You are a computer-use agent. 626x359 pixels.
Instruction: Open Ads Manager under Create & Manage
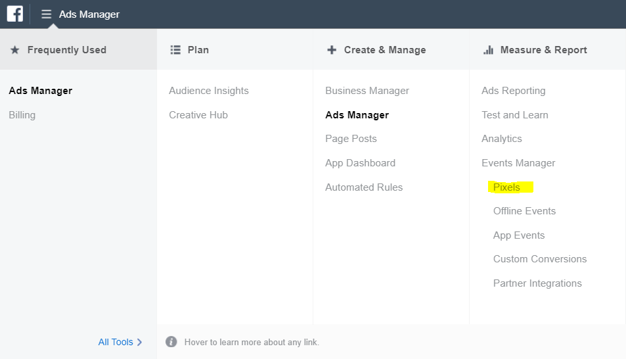click(357, 115)
